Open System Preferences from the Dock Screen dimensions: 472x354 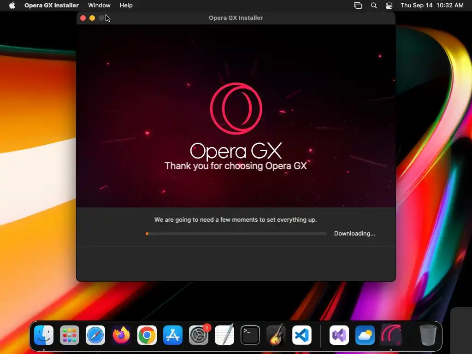[x=199, y=335]
